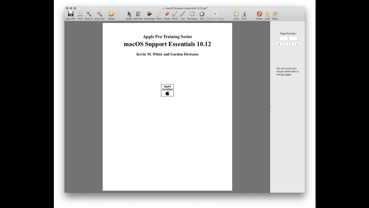Image resolution: width=369 pixels, height=208 pixels.
Task: Click the Page Number input field
Action: click(288, 38)
